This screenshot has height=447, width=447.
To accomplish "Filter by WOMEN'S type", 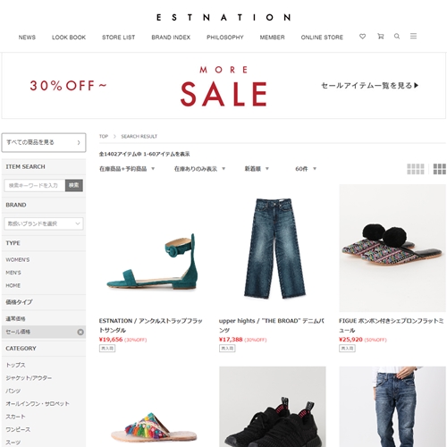I will point(18,260).
